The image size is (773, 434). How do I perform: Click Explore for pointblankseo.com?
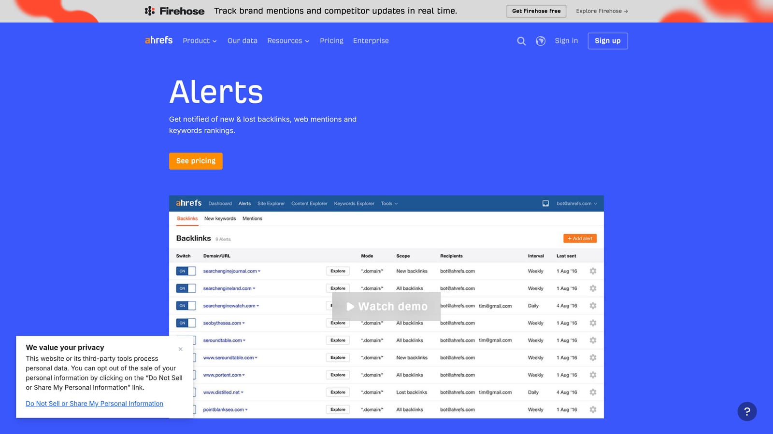(x=338, y=410)
